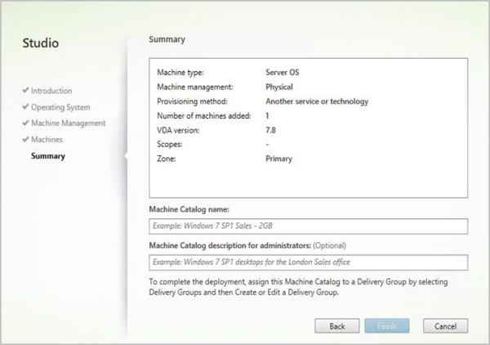Click the VDA version 7.8 value
This screenshot has height=345, width=490.
[272, 130]
